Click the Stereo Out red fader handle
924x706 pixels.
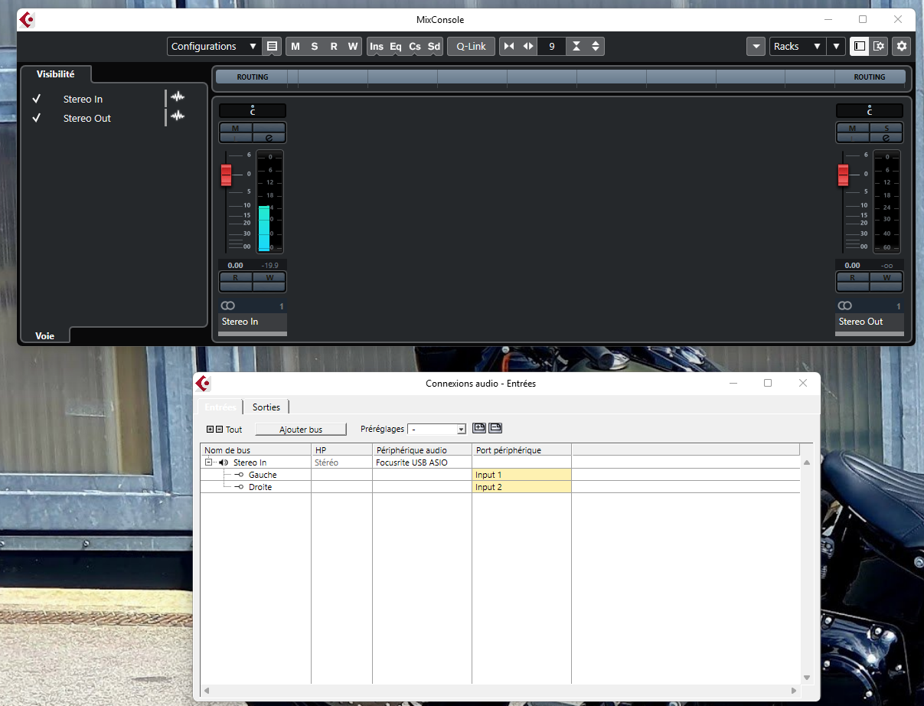tap(843, 175)
